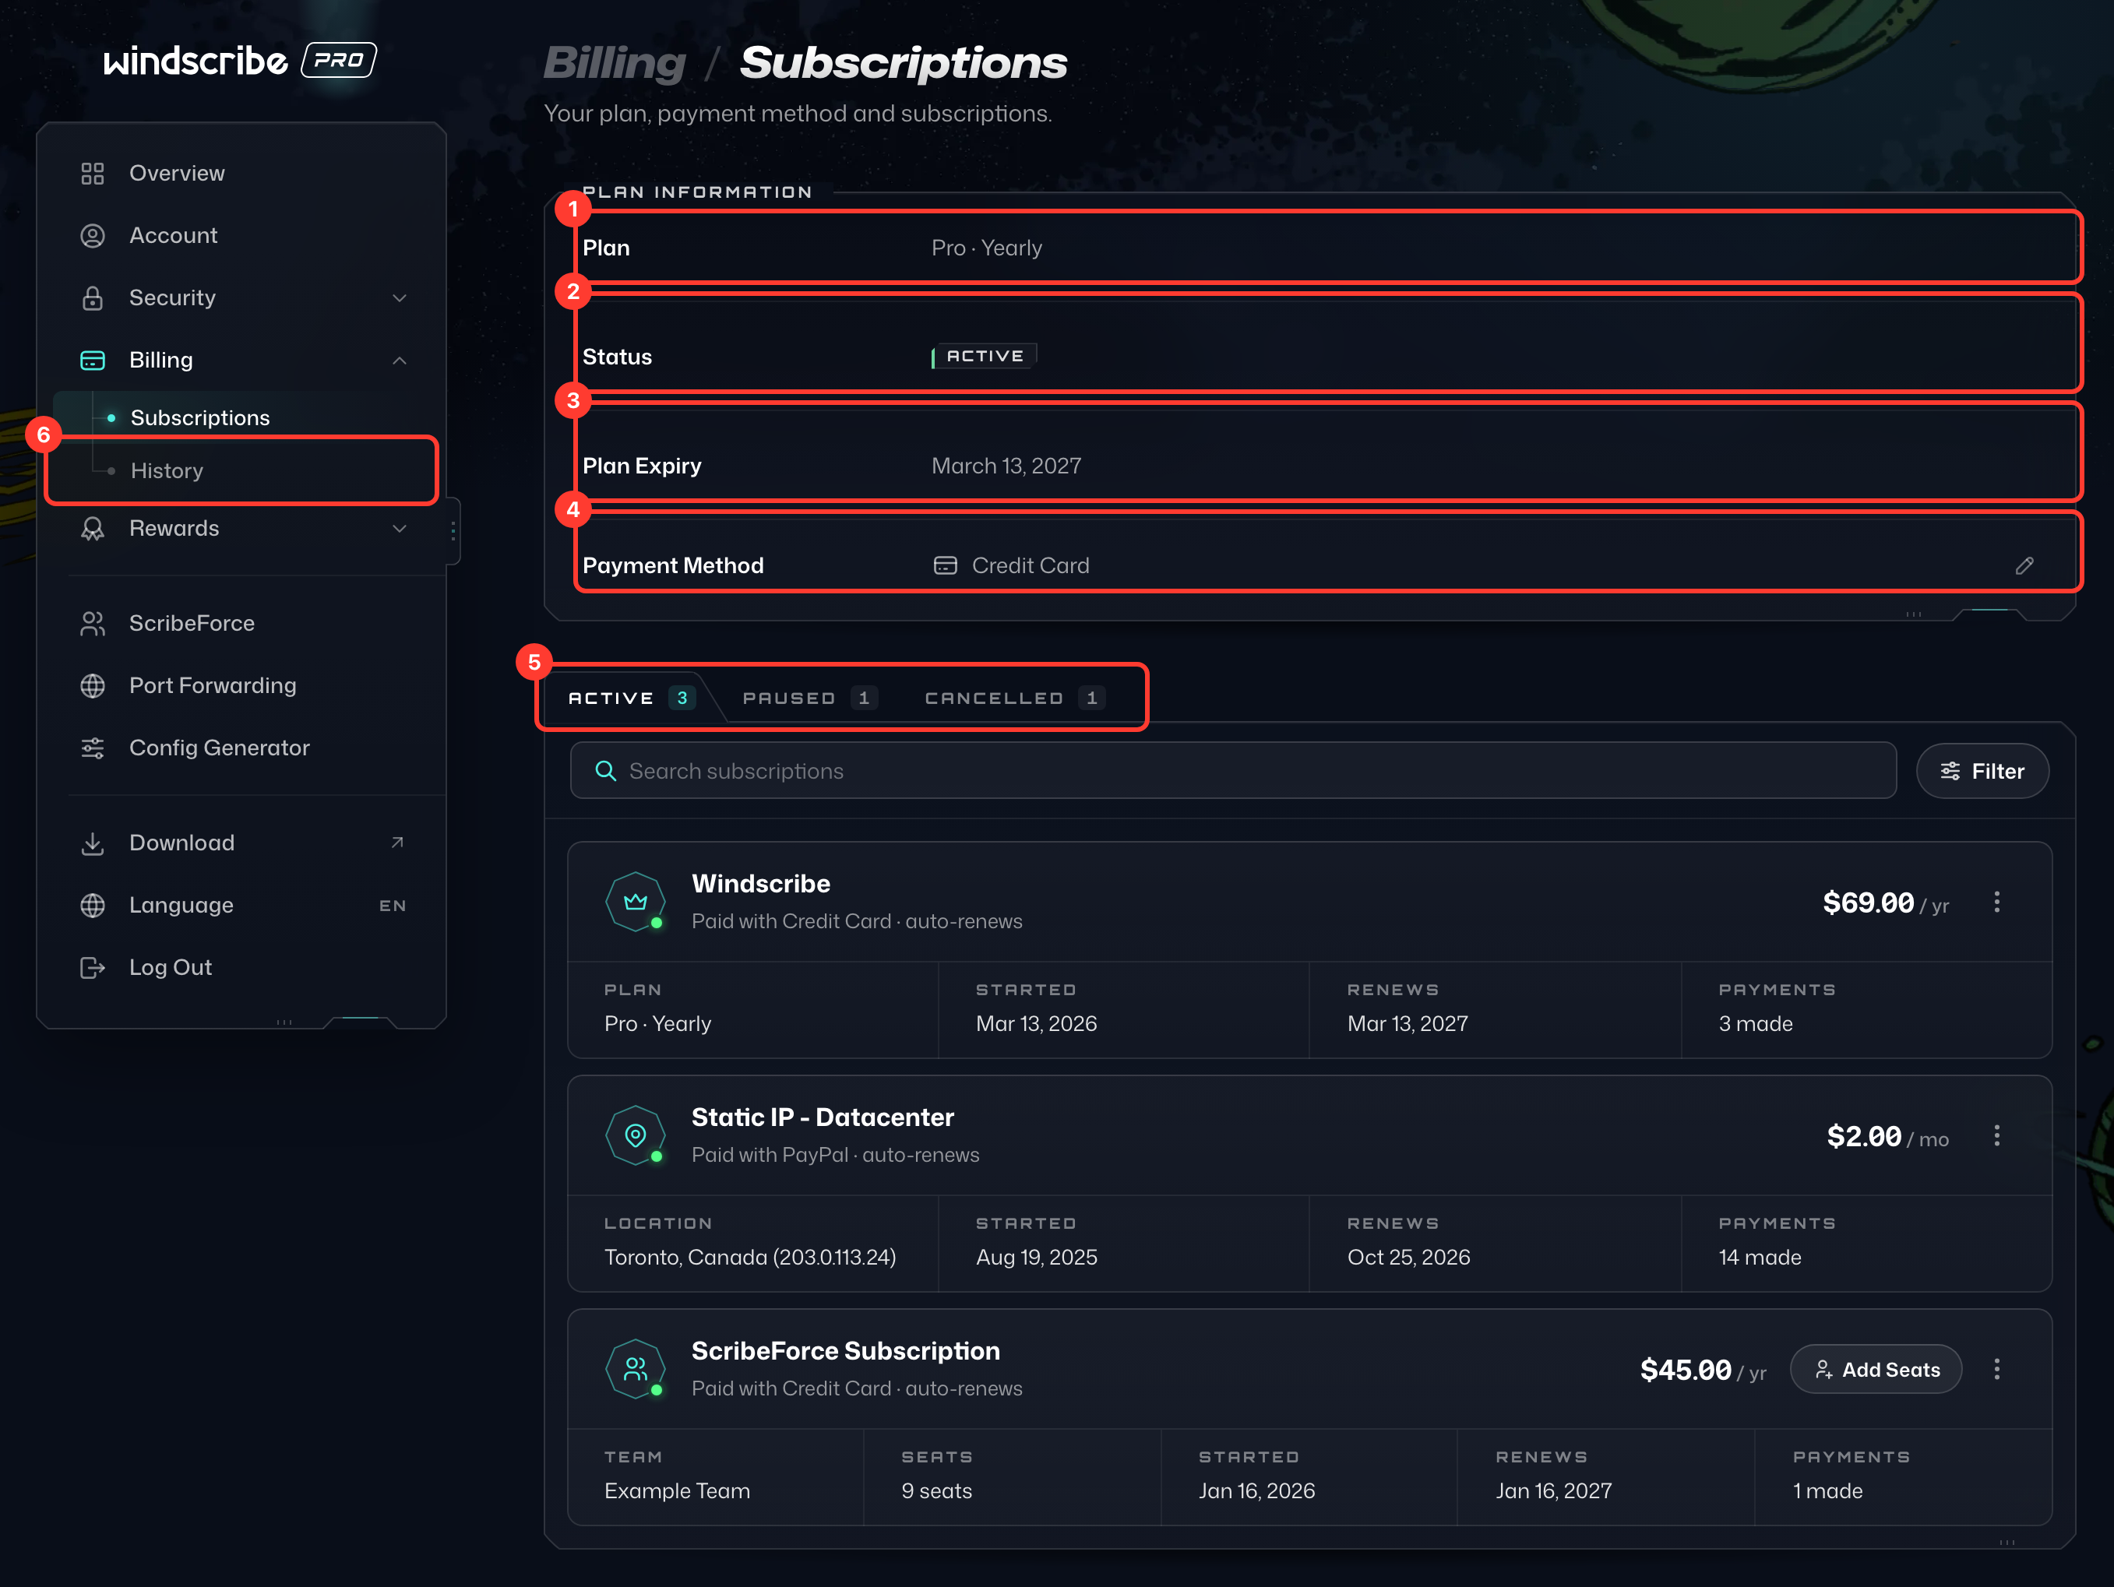Click the Search subscriptions field

coord(1233,771)
